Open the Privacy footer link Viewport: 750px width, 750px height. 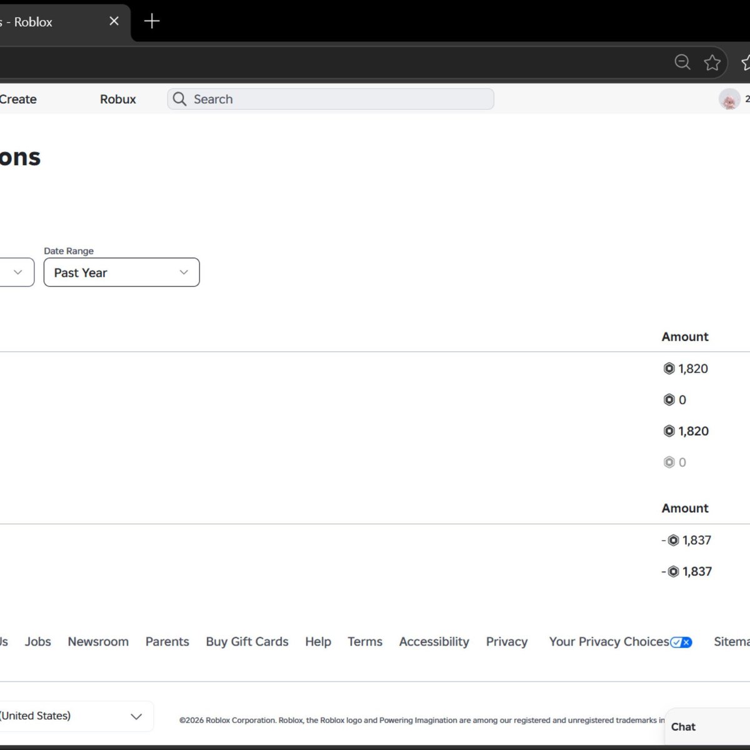[507, 641]
